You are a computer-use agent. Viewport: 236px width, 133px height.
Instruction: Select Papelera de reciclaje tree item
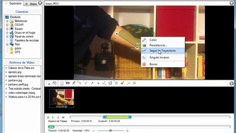tap(27, 40)
